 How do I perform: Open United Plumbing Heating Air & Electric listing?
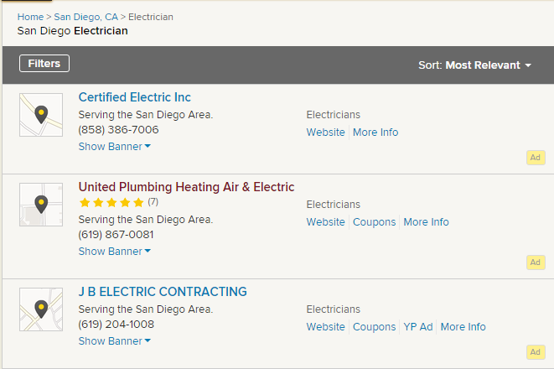186,187
